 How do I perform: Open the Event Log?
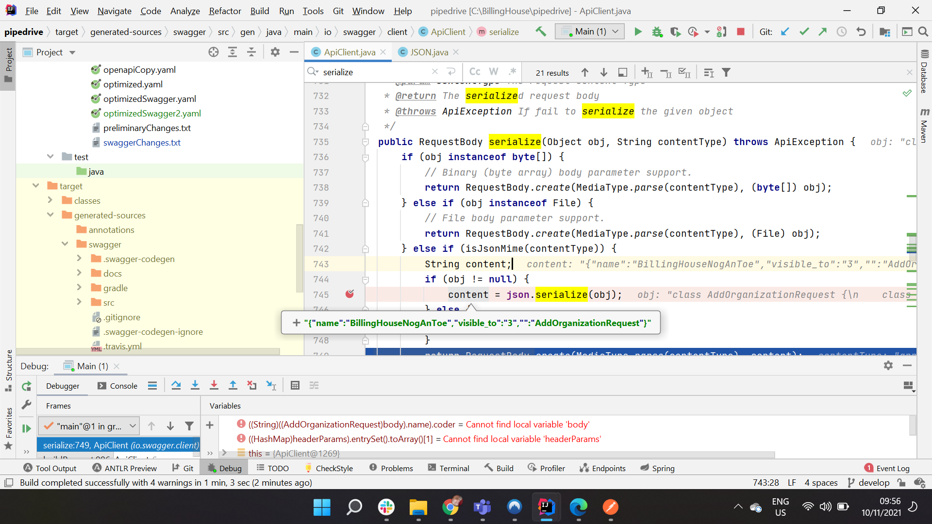tap(887, 468)
